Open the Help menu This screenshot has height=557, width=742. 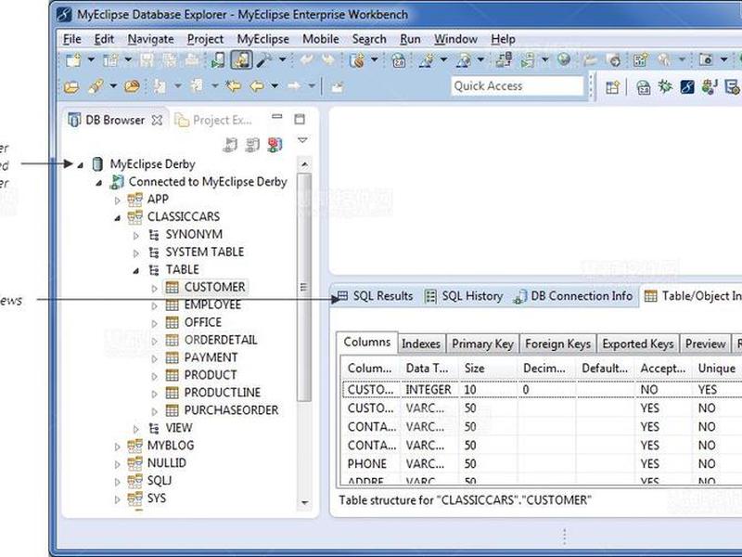pyautogui.click(x=503, y=39)
